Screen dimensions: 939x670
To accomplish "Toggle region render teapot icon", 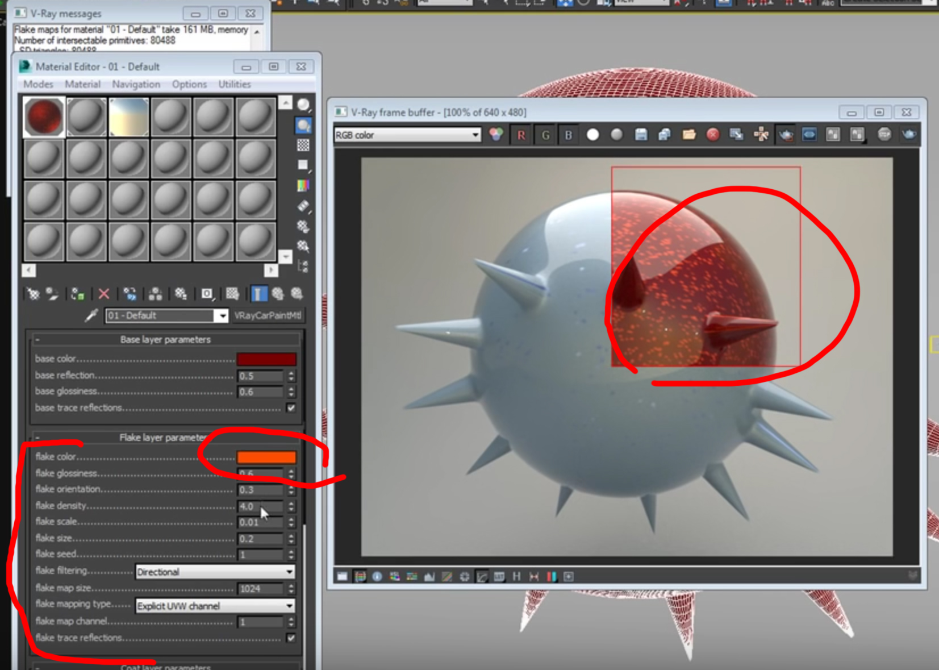I will (x=786, y=135).
